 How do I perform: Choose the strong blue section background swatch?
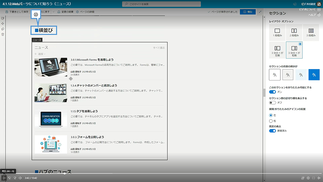pyautogui.click(x=314, y=75)
